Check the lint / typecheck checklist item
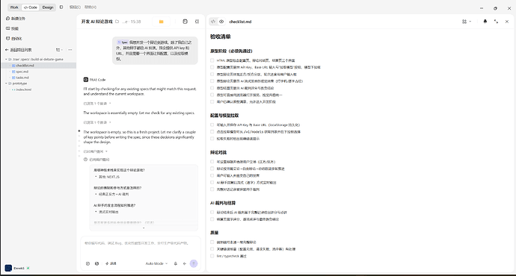516x276 pixels. 212,256
